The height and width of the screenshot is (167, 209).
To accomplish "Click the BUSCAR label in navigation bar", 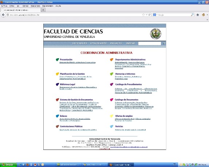I will [x=131, y=43].
